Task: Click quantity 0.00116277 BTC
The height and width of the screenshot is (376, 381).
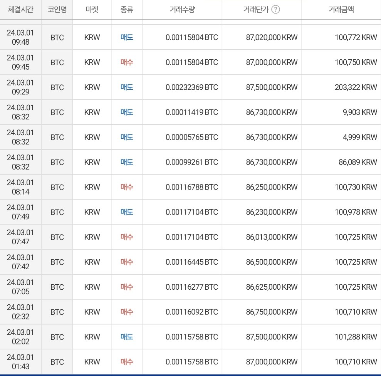Action: click(x=192, y=287)
